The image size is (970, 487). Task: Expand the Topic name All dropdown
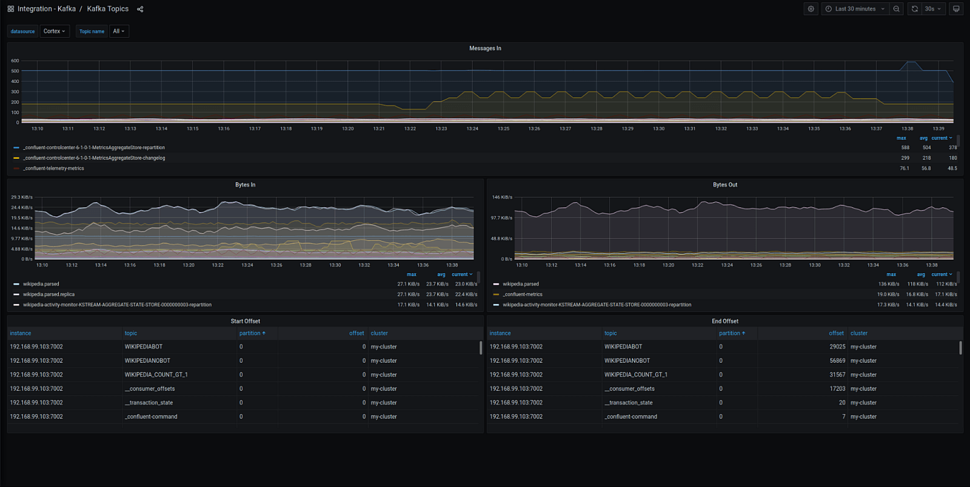(119, 31)
